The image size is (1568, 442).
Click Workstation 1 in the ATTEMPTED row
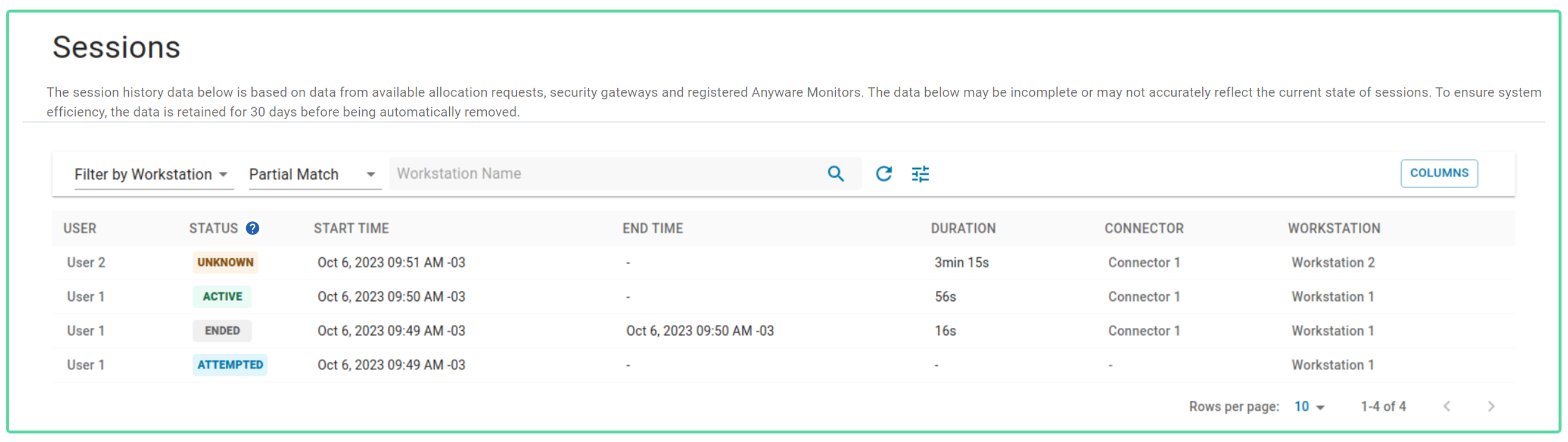1333,365
